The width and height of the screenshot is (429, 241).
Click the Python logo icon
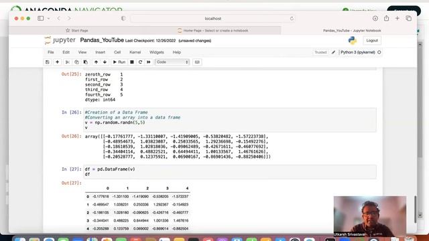[x=353, y=40]
